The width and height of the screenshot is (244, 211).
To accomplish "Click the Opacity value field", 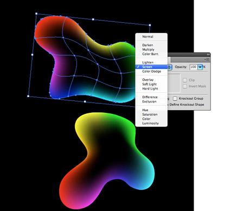I will pyautogui.click(x=194, y=67).
